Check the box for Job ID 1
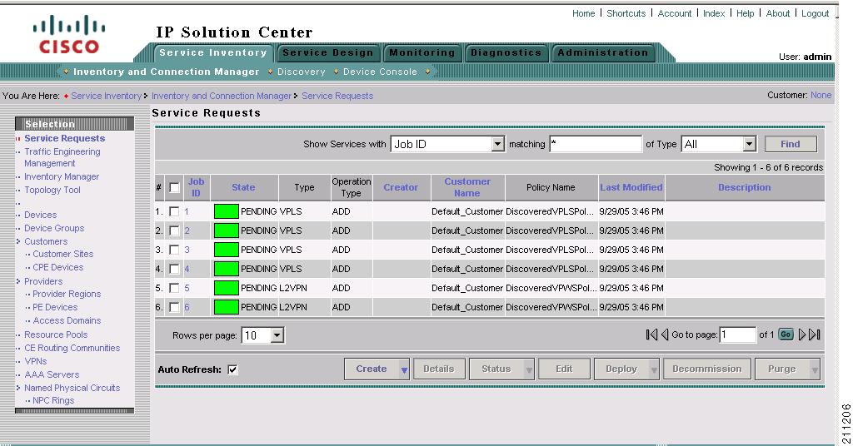Screen dimensions: 853x446 click(174, 211)
